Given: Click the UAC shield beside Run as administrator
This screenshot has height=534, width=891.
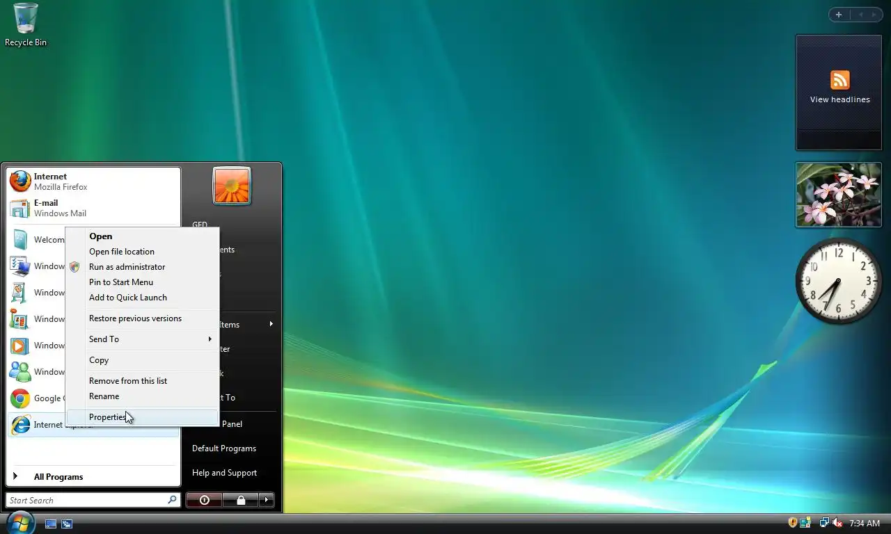Looking at the screenshot, I should (x=74, y=267).
